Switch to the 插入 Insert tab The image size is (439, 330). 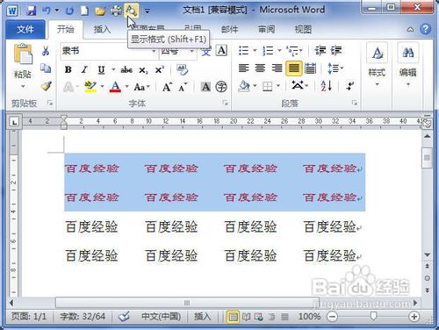(102, 29)
